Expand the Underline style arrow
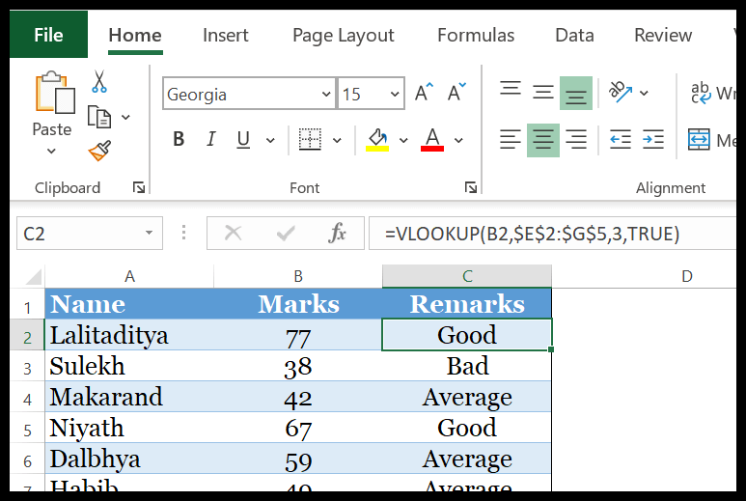The image size is (746, 501). pyautogui.click(x=270, y=140)
